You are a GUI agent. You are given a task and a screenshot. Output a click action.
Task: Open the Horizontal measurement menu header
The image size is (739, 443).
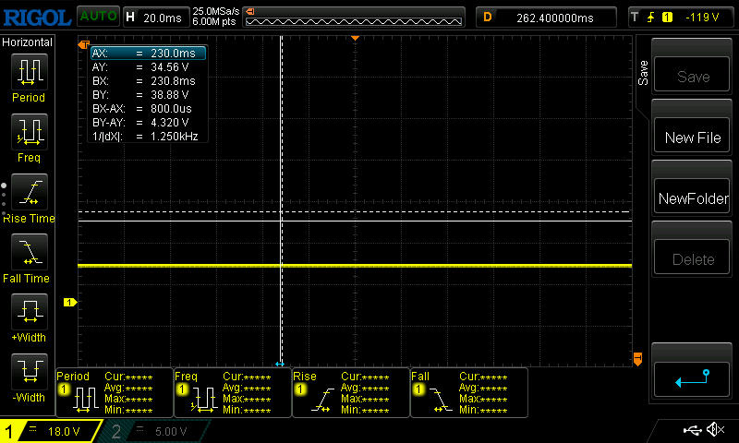click(28, 42)
